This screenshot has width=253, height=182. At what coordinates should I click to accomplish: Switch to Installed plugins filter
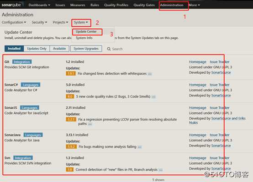click(x=14, y=49)
